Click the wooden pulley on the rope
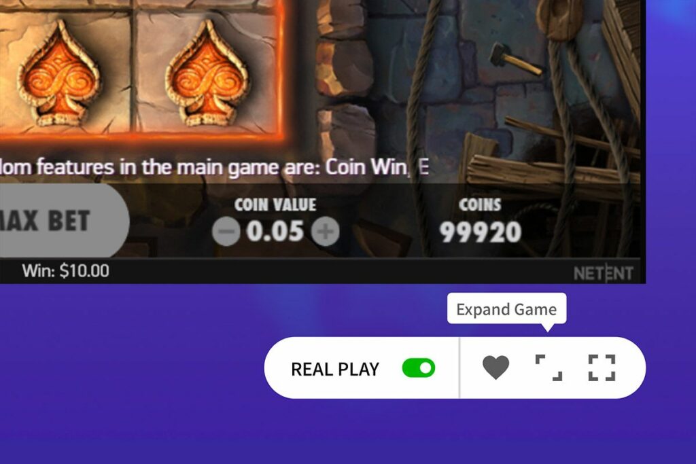The width and height of the screenshot is (696, 464). click(560, 18)
